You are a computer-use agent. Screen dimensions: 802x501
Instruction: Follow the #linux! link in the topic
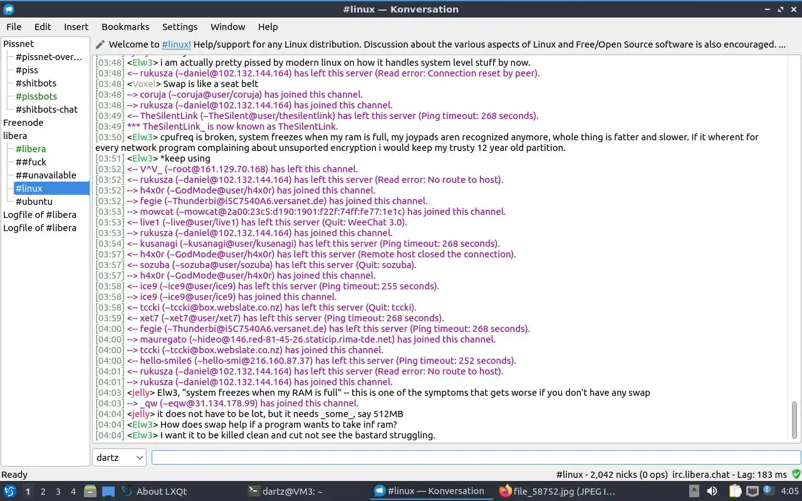point(176,44)
